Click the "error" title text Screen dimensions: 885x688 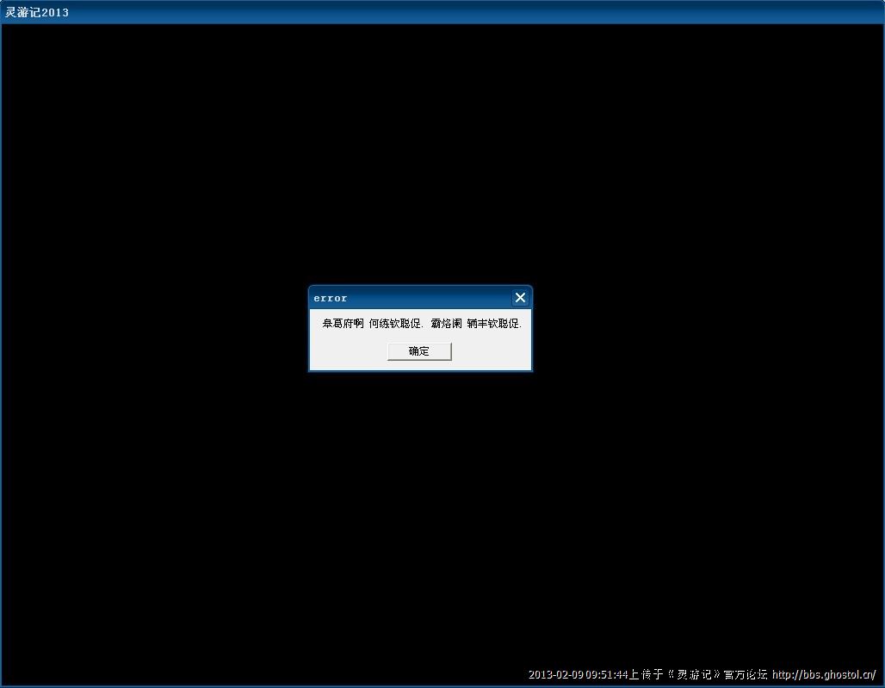[331, 299]
